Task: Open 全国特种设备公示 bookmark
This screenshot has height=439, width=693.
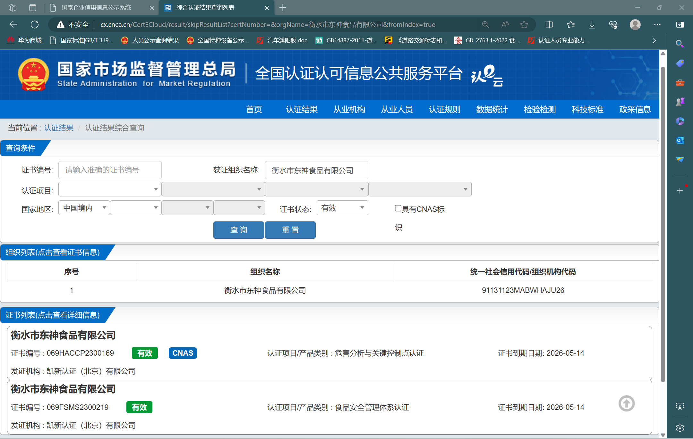Action: [x=218, y=40]
